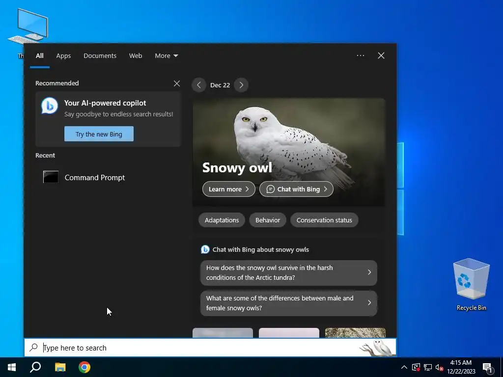
Task: Open the search options ellipsis menu
Action: tap(360, 55)
